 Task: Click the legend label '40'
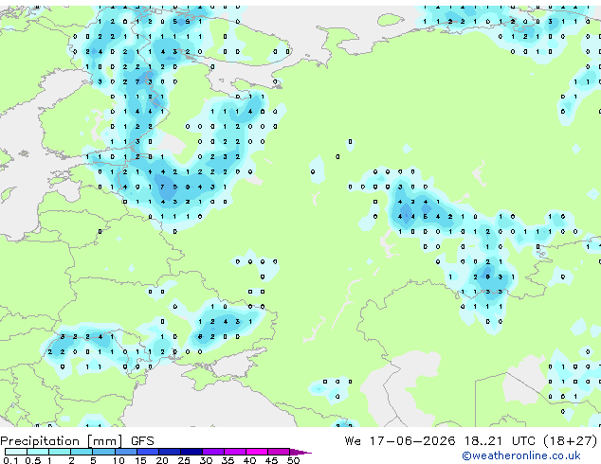tap(249, 460)
